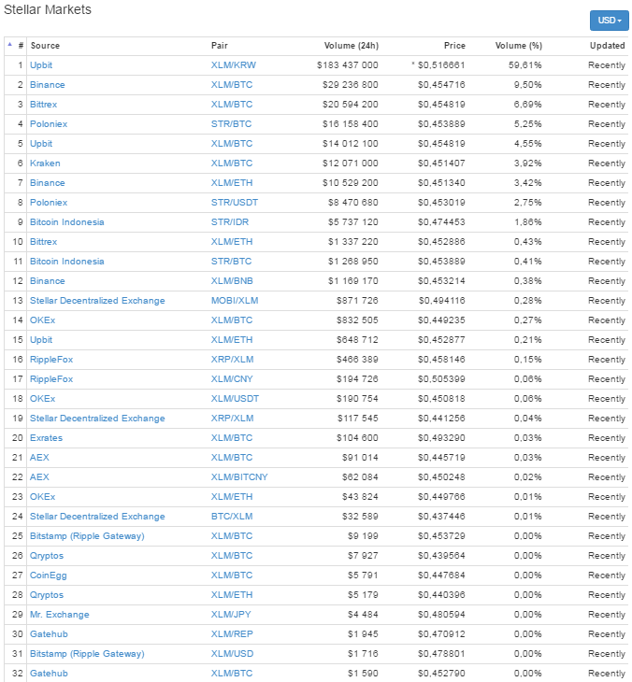Open Bitstamp (Ripple Gateway) link in row 25
The image size is (632, 682).
[87, 536]
